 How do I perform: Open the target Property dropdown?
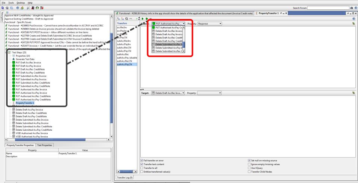(209, 93)
